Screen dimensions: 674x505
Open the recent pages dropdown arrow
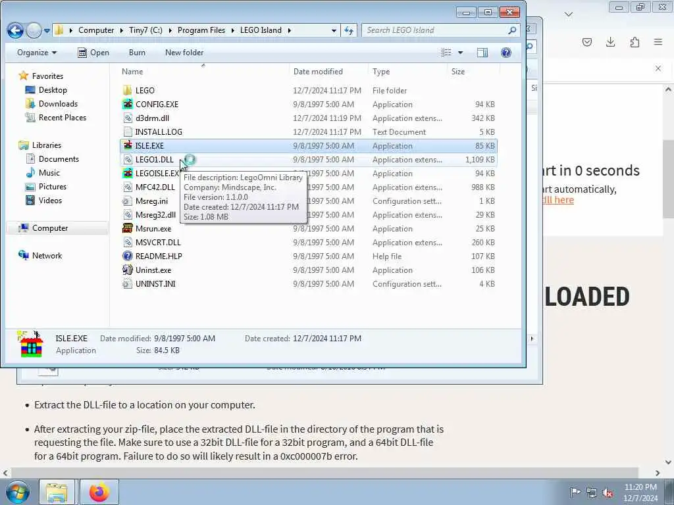47,31
